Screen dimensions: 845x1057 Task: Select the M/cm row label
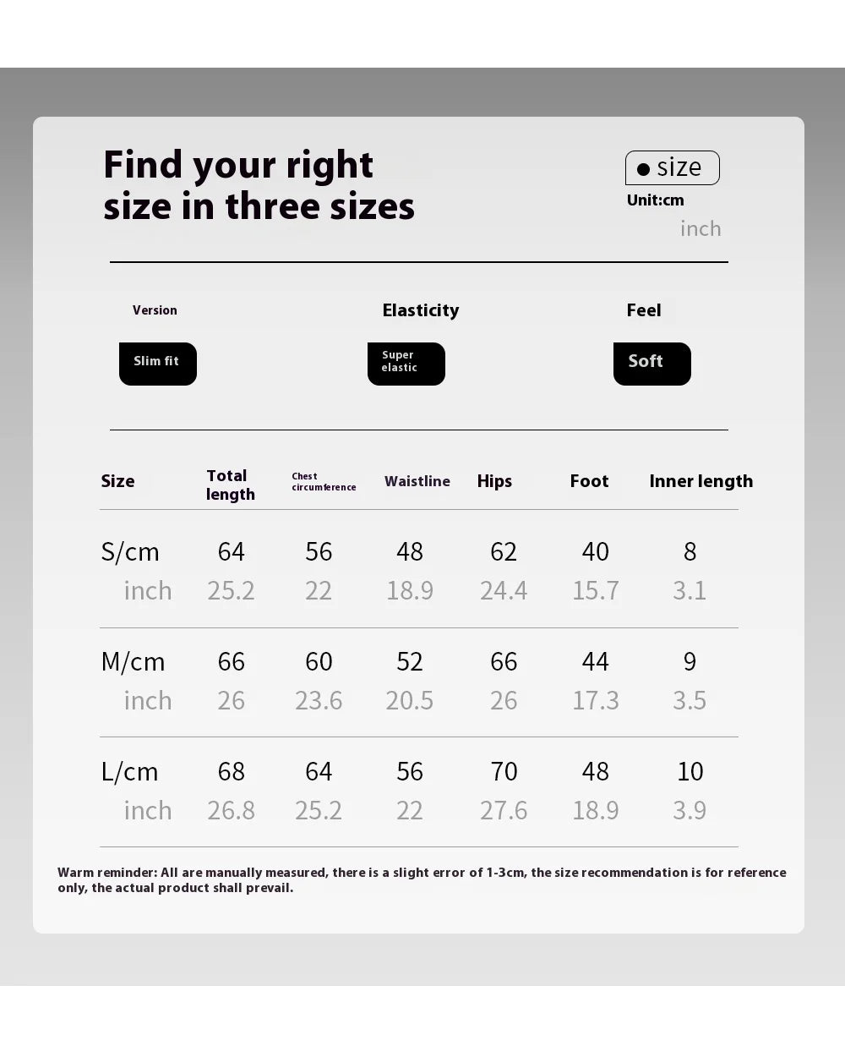(x=133, y=661)
